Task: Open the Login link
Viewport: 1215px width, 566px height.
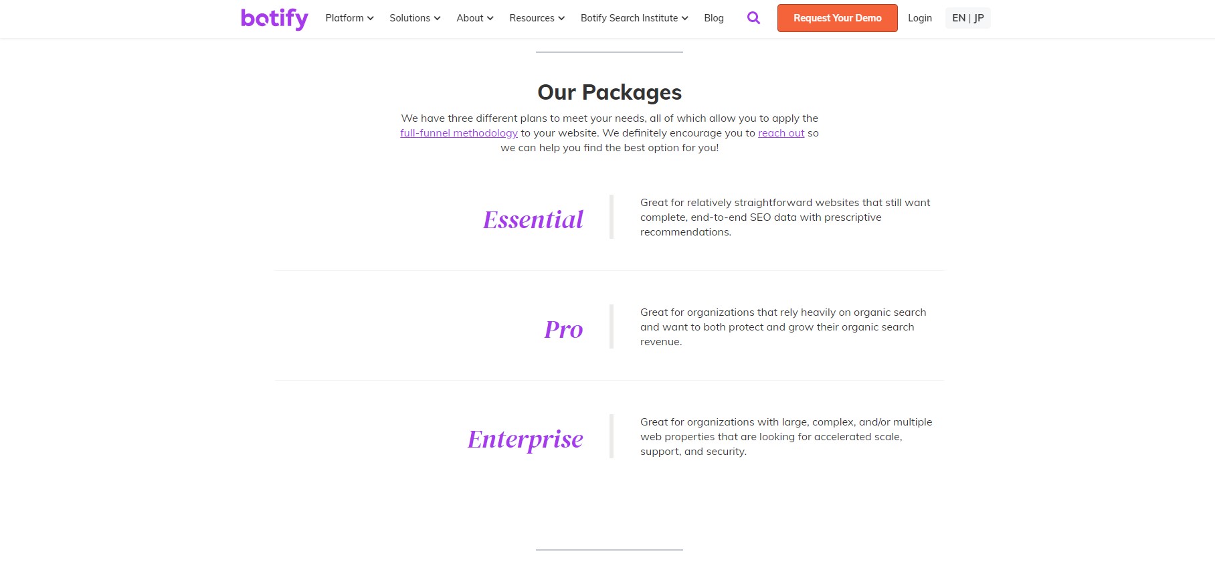Action: [920, 18]
